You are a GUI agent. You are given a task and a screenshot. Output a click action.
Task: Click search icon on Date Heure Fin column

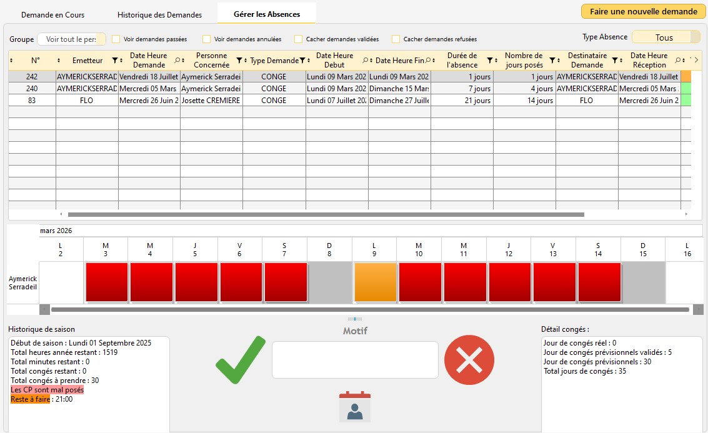tap(427, 61)
